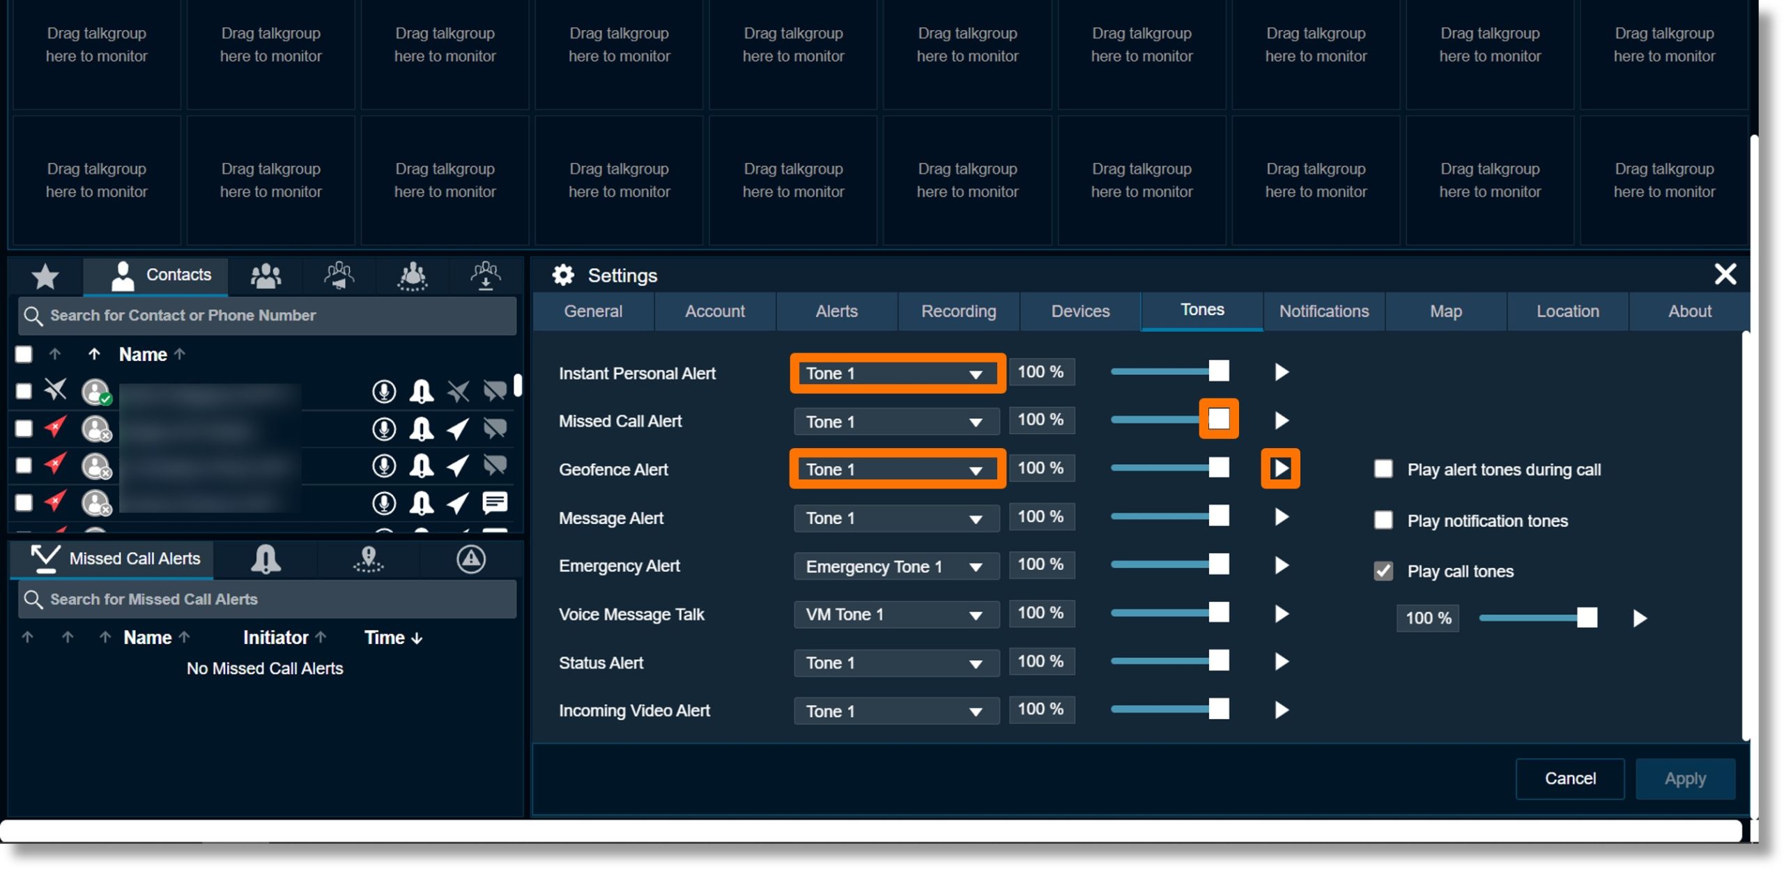Click Cancel to discard changes
The image size is (1784, 869).
(x=1570, y=779)
